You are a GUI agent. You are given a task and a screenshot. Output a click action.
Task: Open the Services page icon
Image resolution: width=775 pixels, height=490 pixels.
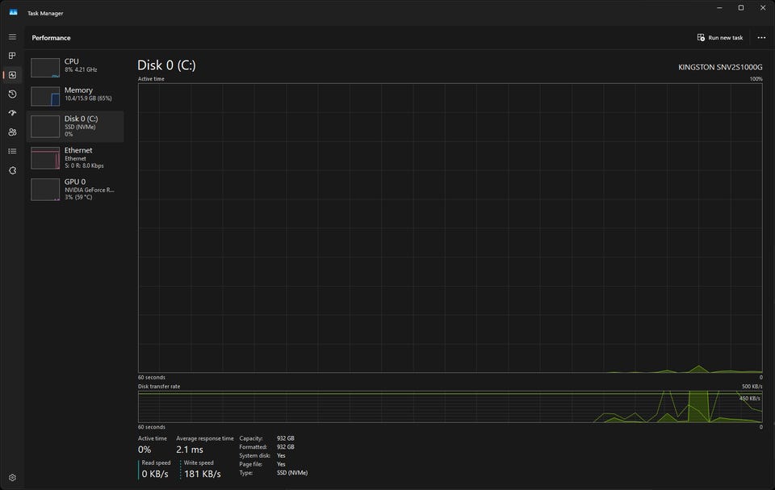12,170
